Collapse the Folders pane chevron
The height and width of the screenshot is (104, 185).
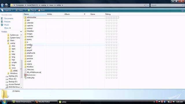click(x=21, y=32)
